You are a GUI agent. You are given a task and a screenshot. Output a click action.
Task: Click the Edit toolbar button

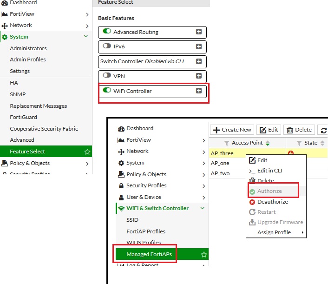point(269,130)
